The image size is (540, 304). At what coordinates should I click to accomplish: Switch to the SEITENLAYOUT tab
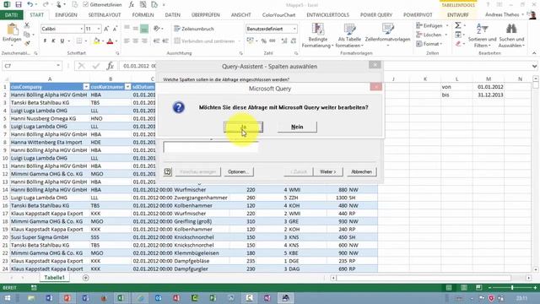tap(105, 15)
